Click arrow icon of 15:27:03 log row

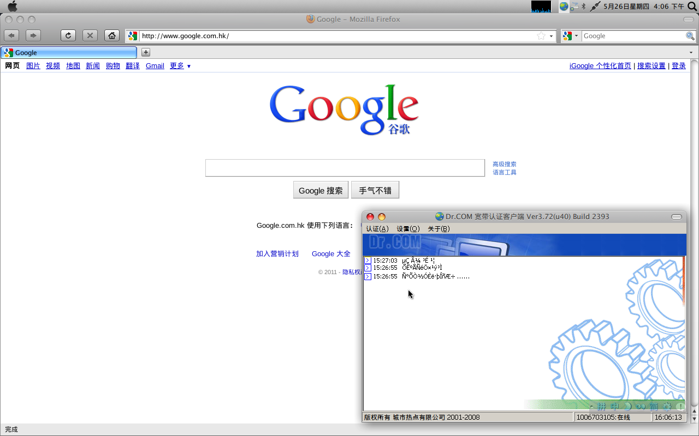point(368,261)
